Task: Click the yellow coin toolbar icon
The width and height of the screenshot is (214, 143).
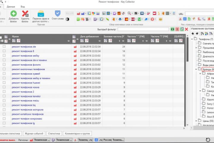Action: 160,19
